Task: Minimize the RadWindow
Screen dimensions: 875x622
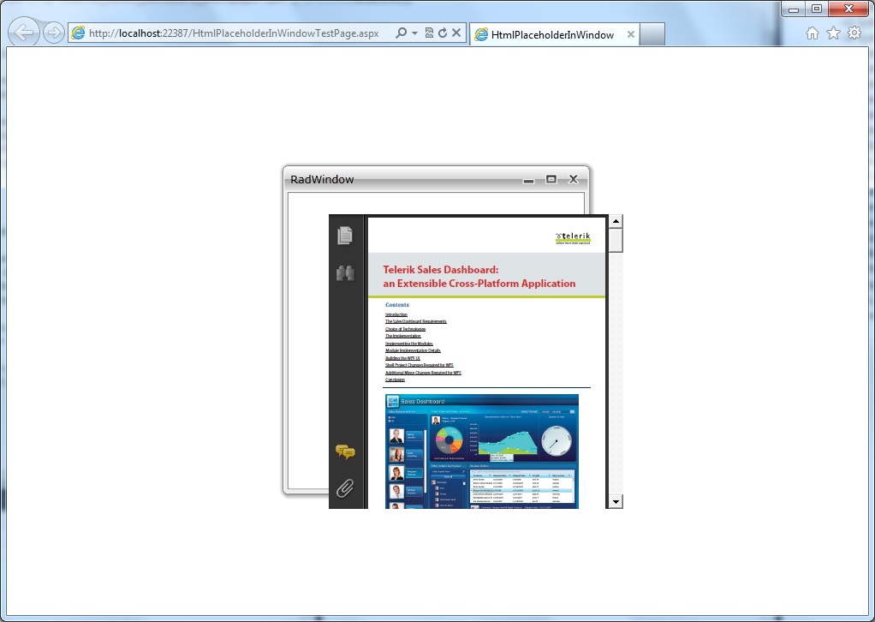Action: click(x=528, y=181)
